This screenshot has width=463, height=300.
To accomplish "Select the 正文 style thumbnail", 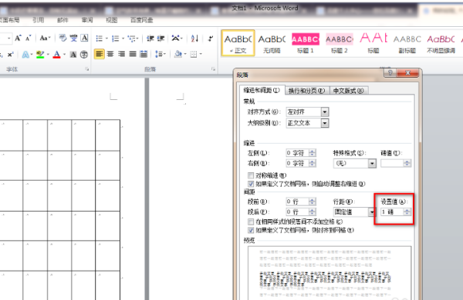I will pyautogui.click(x=238, y=43).
